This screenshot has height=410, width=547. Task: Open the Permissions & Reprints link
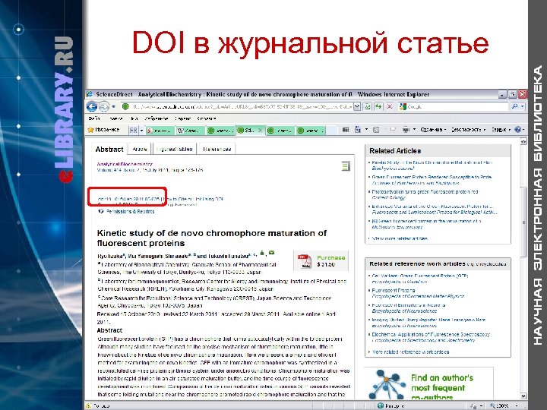(131, 212)
